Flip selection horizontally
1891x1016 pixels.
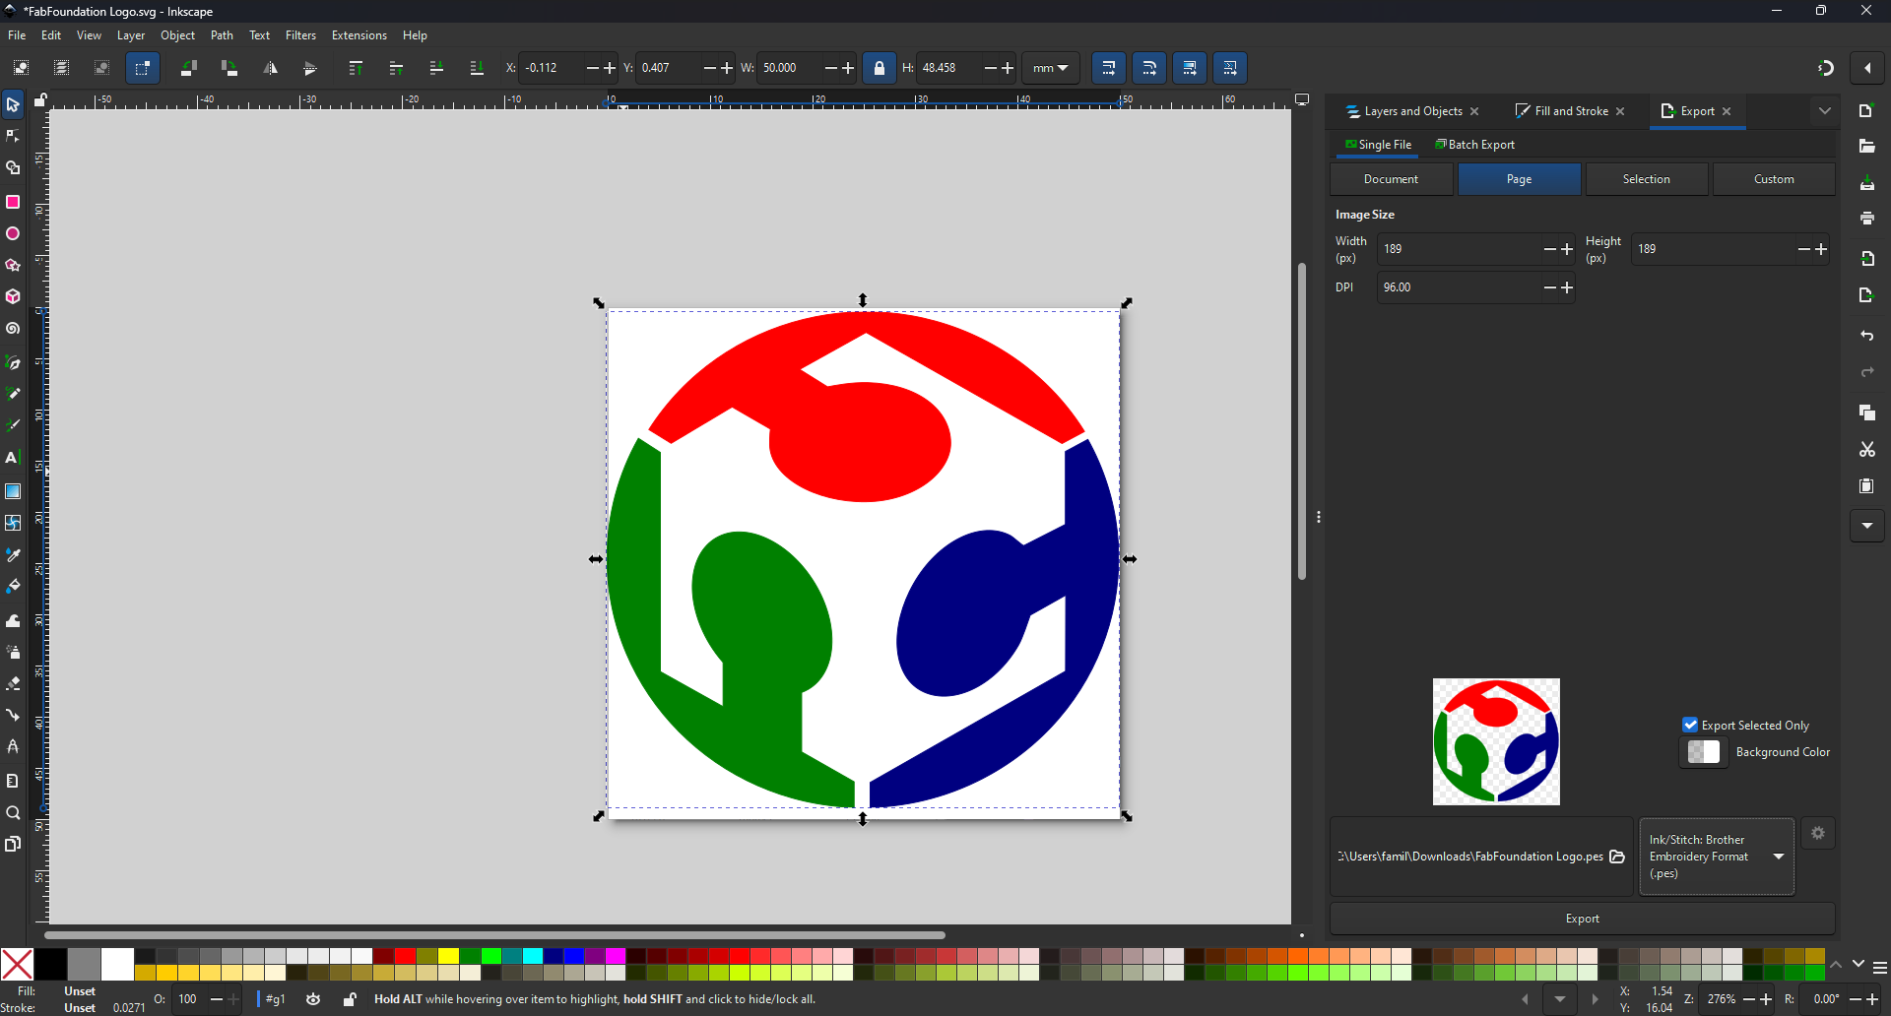[271, 68]
